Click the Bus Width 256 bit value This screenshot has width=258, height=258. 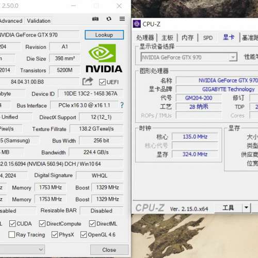point(101,140)
